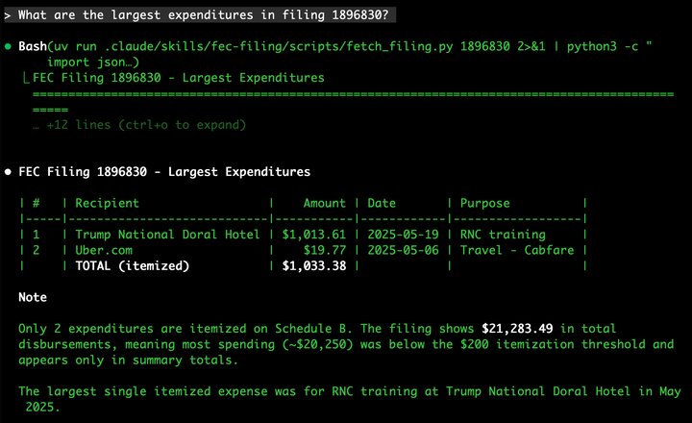Click the tree branch marker of the Bash output

24,78
